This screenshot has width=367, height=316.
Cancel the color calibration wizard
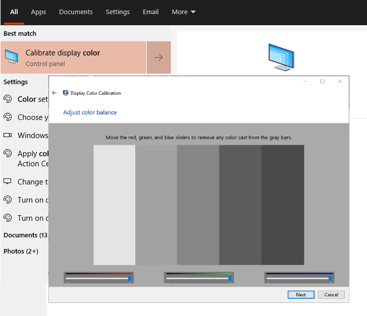click(331, 295)
